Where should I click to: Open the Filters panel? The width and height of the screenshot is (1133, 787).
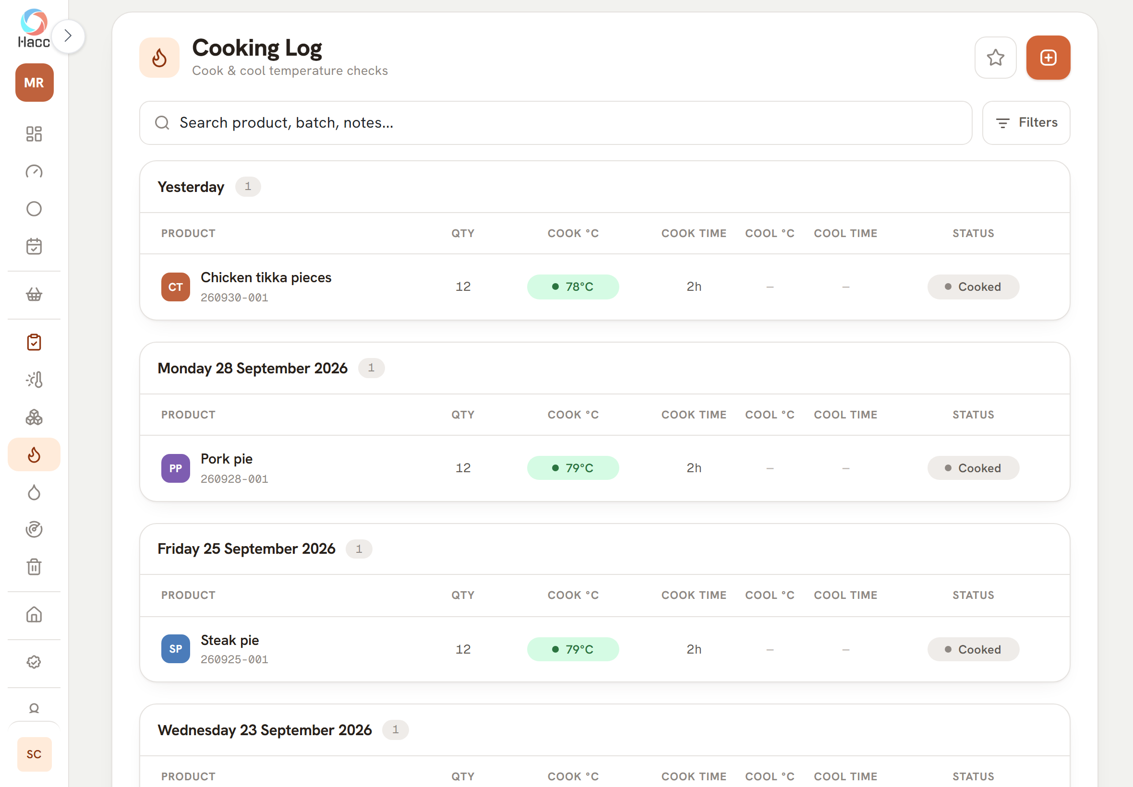tap(1026, 123)
